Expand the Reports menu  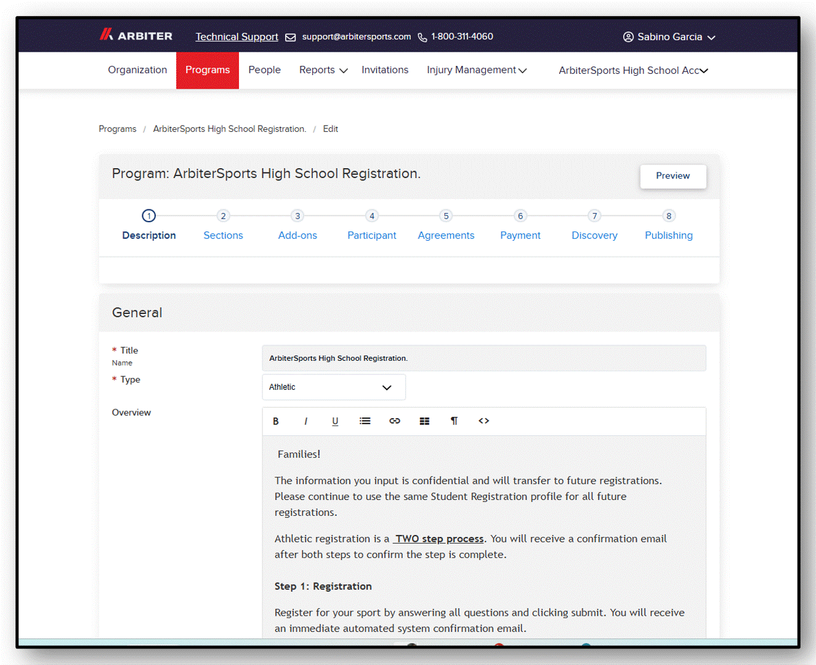[x=323, y=70]
